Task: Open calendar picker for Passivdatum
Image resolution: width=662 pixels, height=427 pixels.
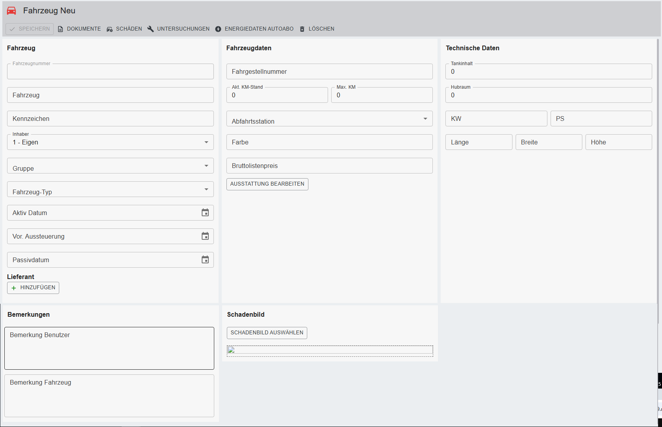Action: (x=205, y=260)
